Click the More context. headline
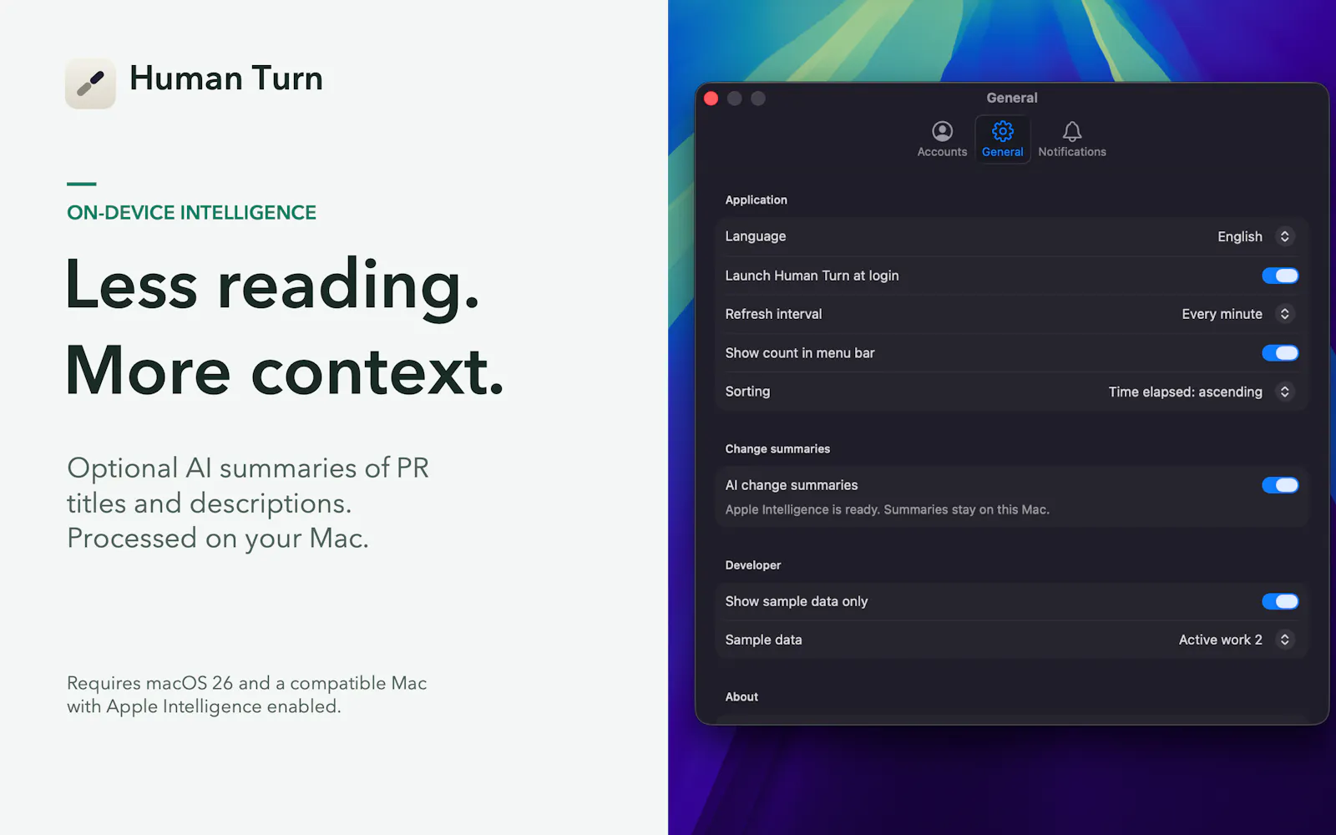Viewport: 1336px width, 835px height. [x=285, y=371]
